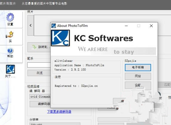
Task: Open the 下载更多编解码器 link
Action: (x=59, y=112)
